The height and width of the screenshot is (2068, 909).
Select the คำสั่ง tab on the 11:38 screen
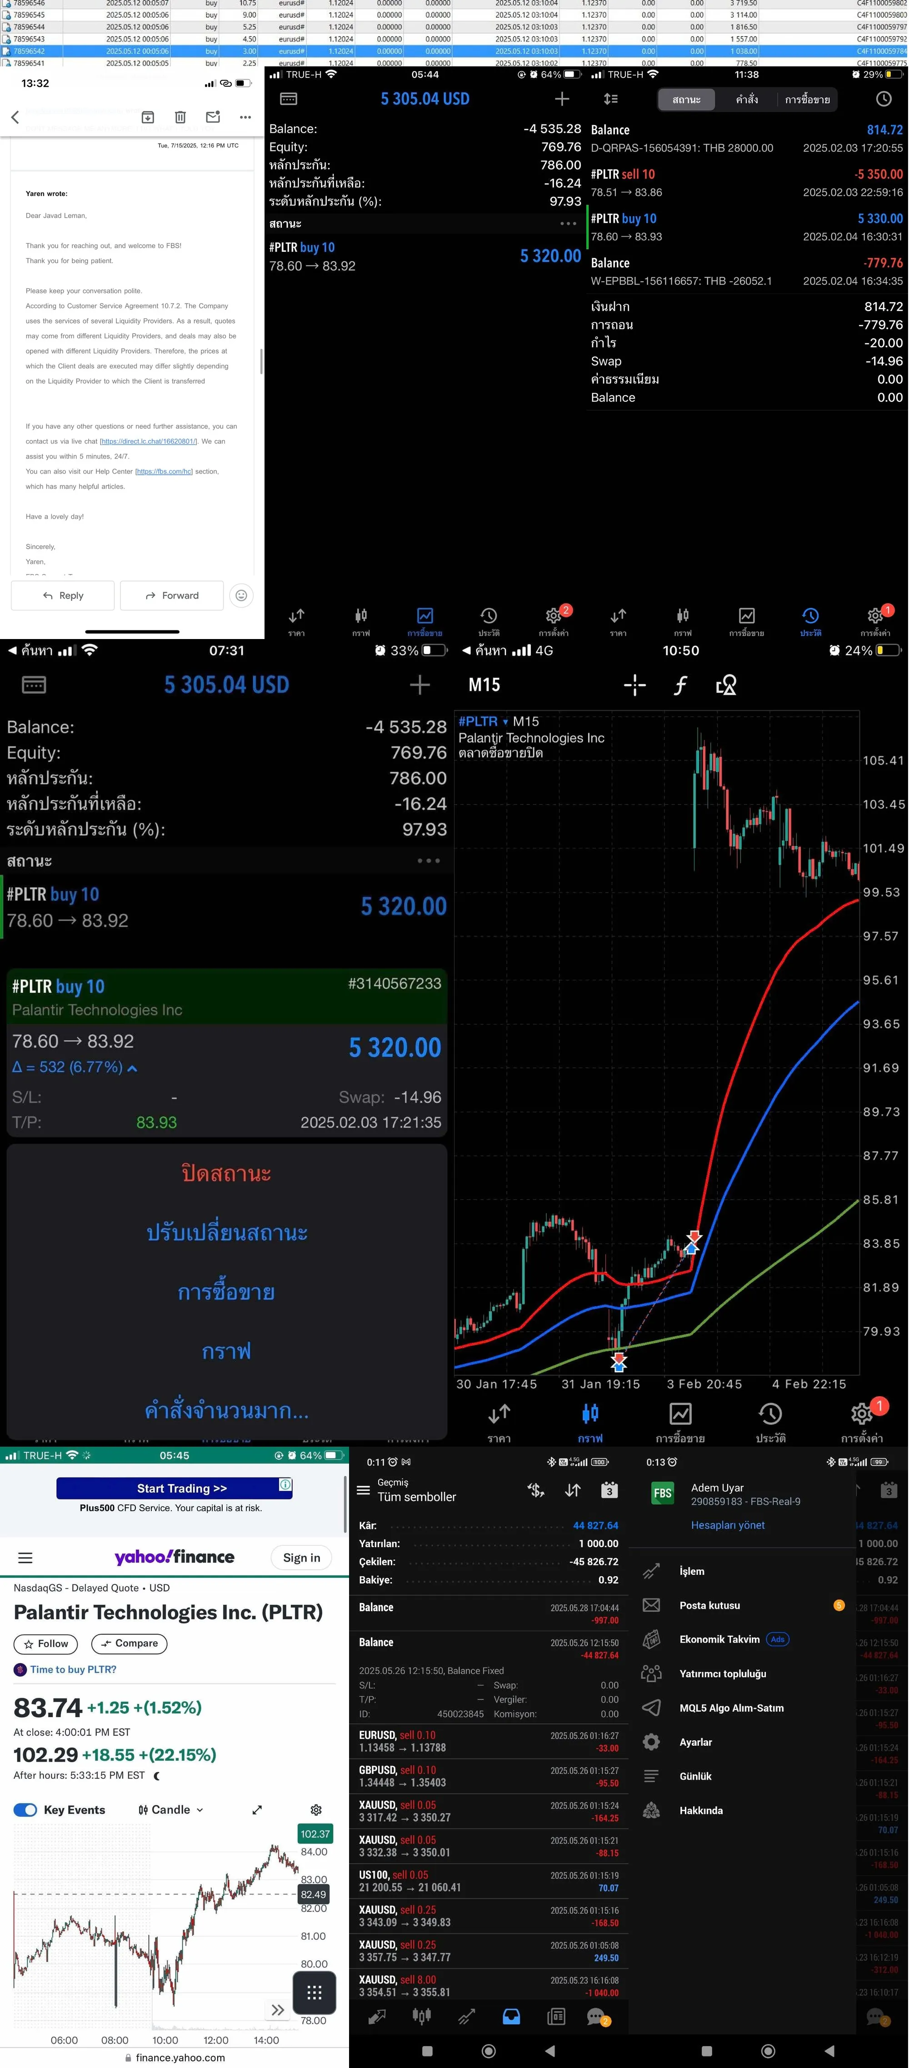[x=747, y=100]
